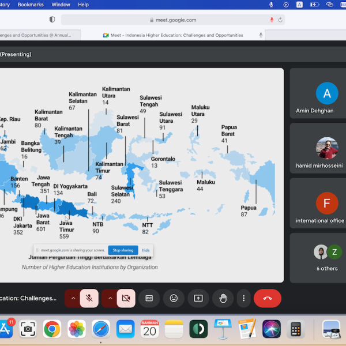Expand video settings arrow beside camera
The width and height of the screenshot is (346, 346).
pos(110,298)
